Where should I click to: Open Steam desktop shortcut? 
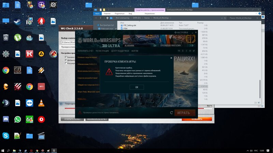17,21
